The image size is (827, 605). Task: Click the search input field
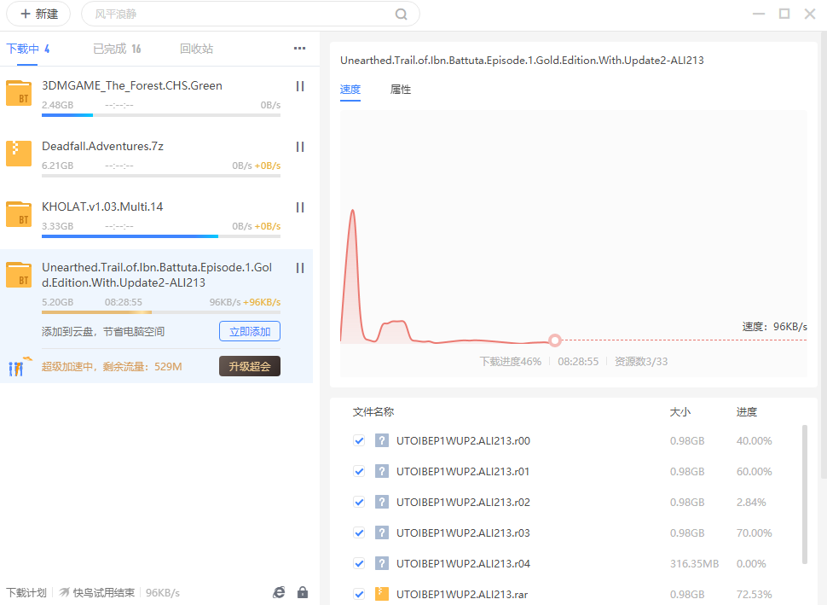(x=239, y=15)
